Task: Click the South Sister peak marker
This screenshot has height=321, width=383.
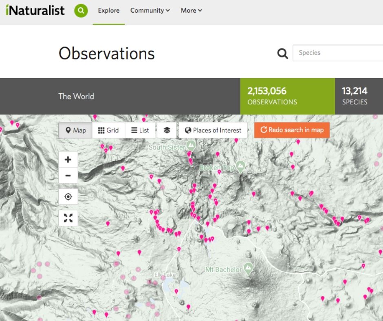Action: coord(191,145)
